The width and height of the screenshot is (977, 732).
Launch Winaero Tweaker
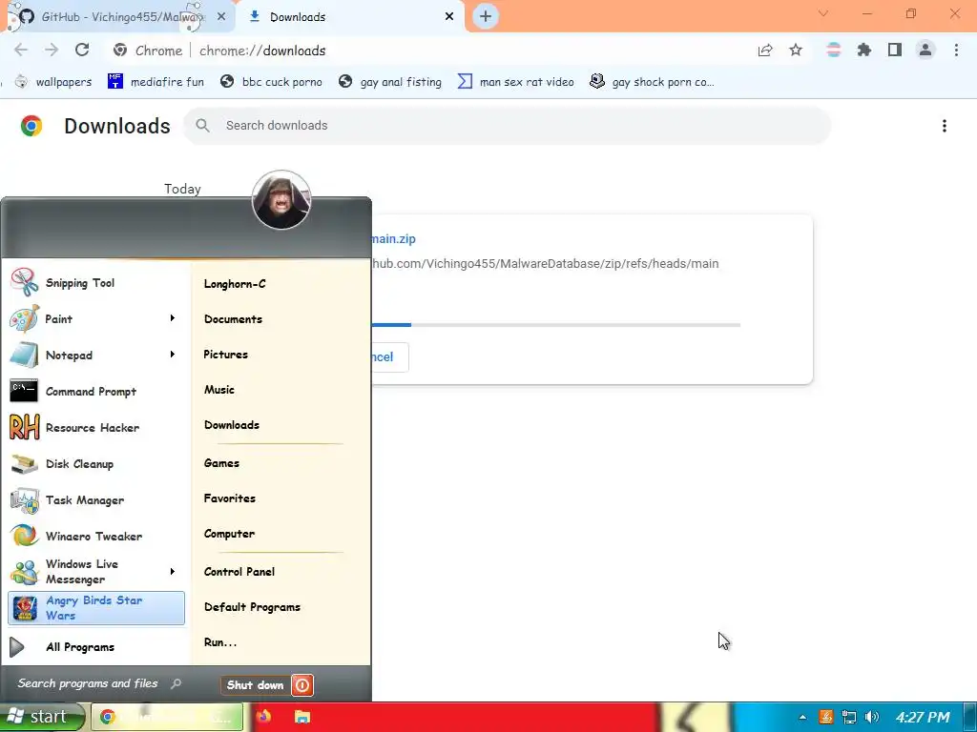(x=94, y=536)
